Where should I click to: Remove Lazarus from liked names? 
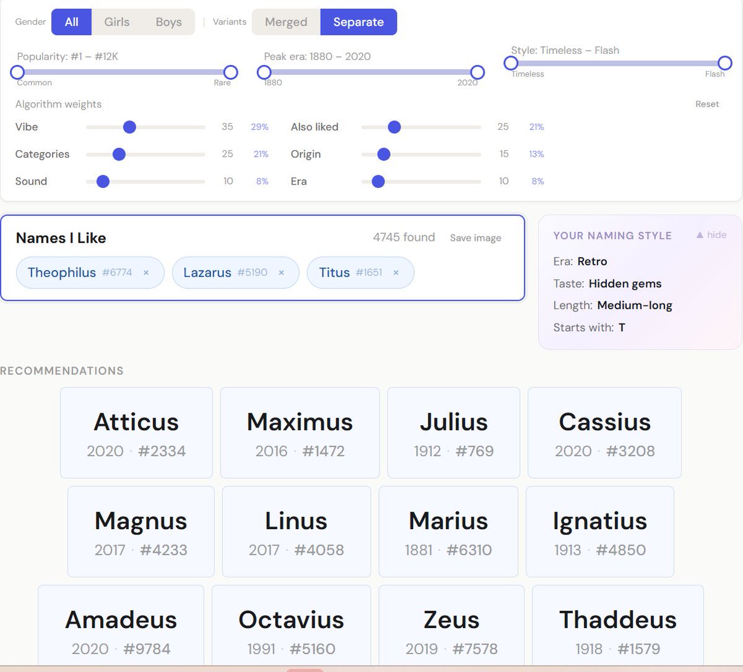pos(281,273)
